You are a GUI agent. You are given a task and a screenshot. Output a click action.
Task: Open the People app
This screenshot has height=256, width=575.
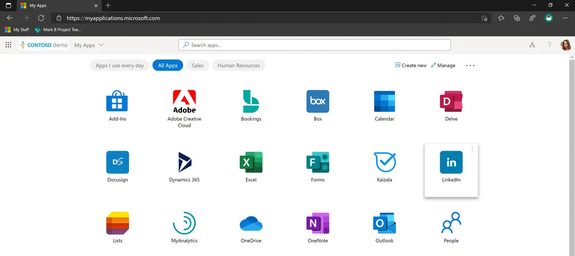coord(451,223)
